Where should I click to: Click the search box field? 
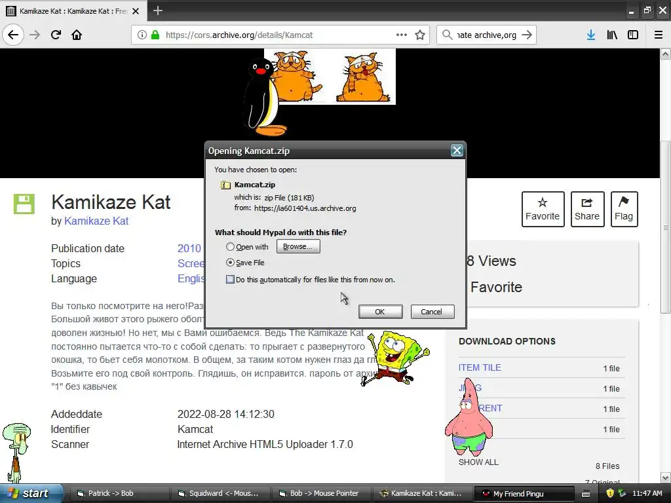click(x=486, y=35)
